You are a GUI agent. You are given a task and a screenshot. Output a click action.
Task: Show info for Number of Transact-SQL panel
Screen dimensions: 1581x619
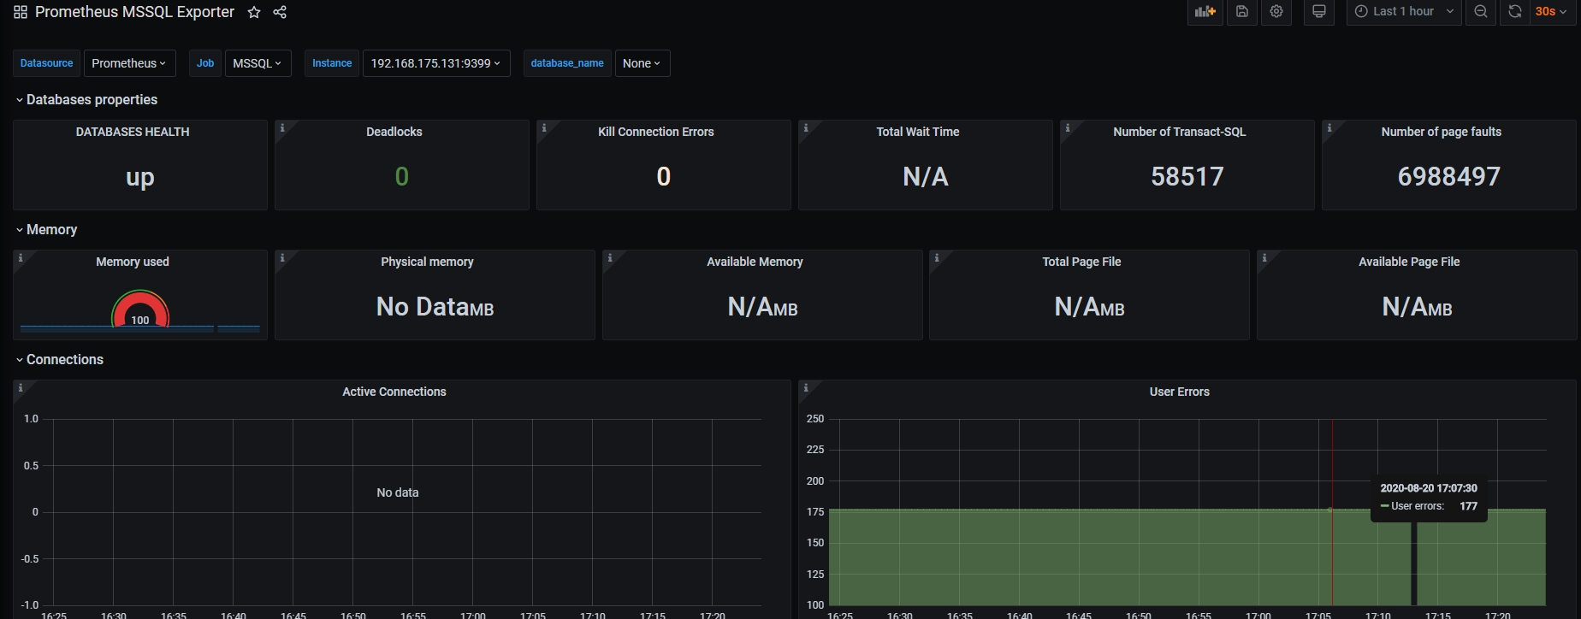click(x=1068, y=128)
